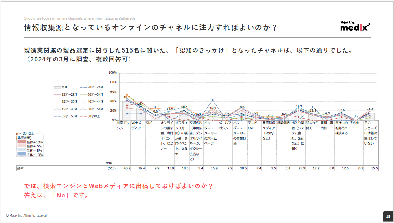This screenshot has width=394, height=223.
Task: Select the 20才～24才 legend line marker
Action: 83,87
